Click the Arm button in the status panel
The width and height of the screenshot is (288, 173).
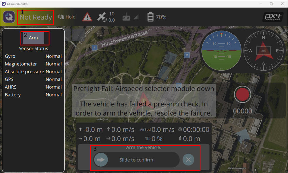[33, 38]
